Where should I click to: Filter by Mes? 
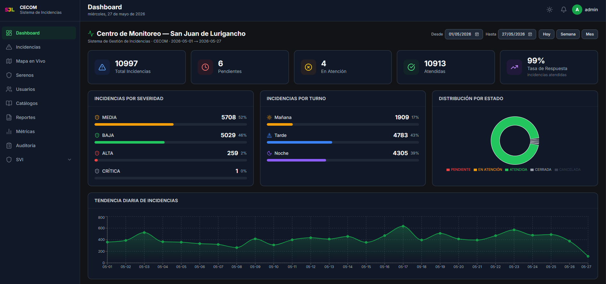pyautogui.click(x=590, y=34)
